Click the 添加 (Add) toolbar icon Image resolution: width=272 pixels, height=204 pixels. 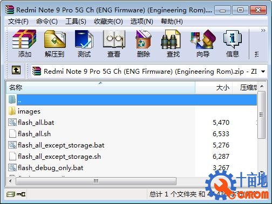tap(24, 39)
